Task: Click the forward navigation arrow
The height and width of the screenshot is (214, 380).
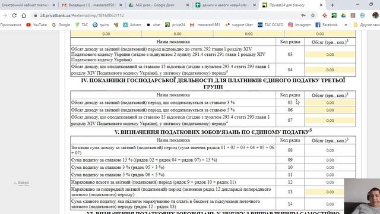Action: (5, 15)
